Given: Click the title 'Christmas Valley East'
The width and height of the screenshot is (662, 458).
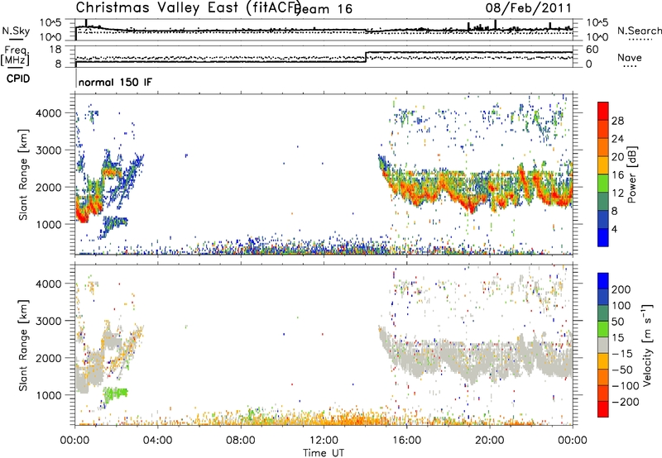Looking at the screenshot, I should 157,7.
